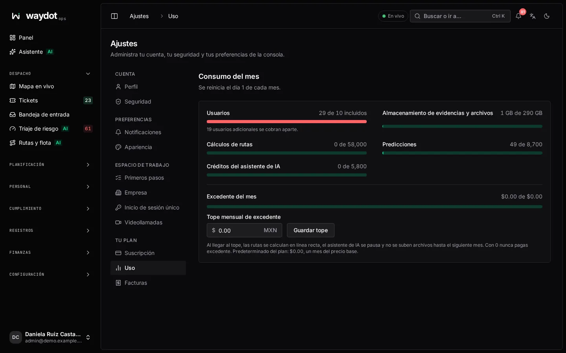The height and width of the screenshot is (353, 566).
Task: Open user account switcher for Daniela Ruiz
Action: pos(50,337)
